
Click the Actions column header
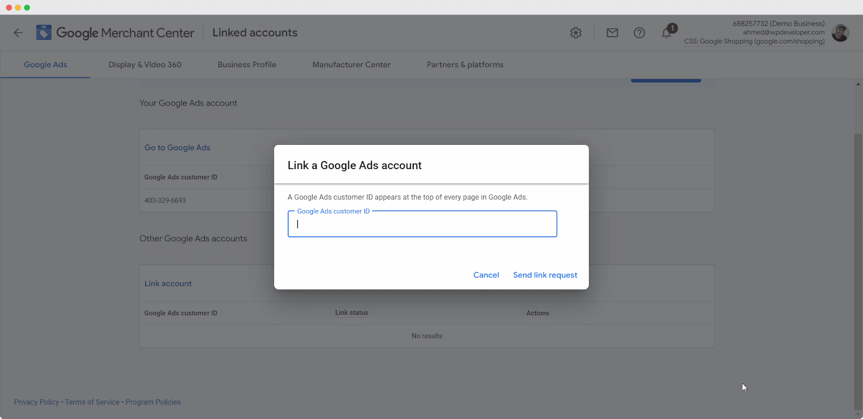click(538, 313)
